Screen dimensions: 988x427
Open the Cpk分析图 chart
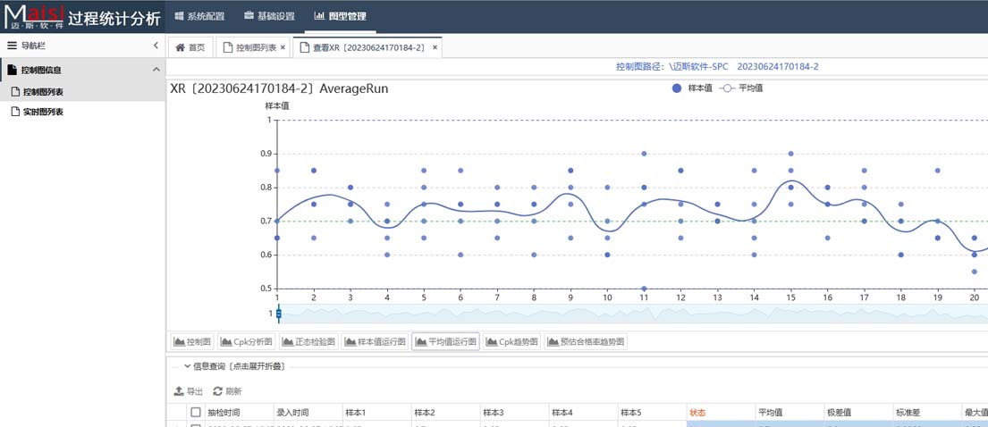pos(246,341)
